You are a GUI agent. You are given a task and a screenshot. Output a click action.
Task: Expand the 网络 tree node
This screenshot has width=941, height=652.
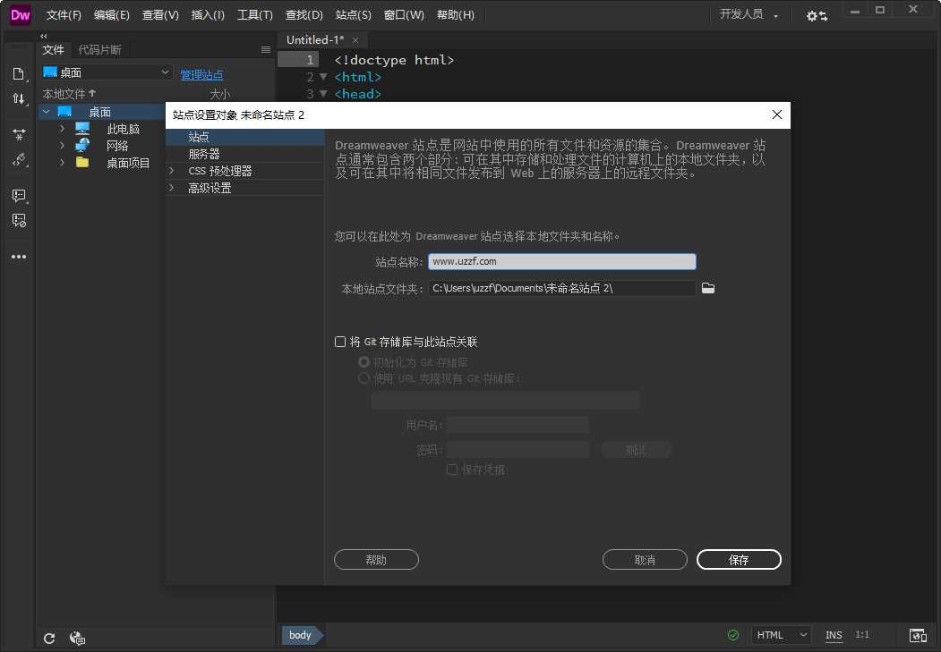tap(62, 145)
